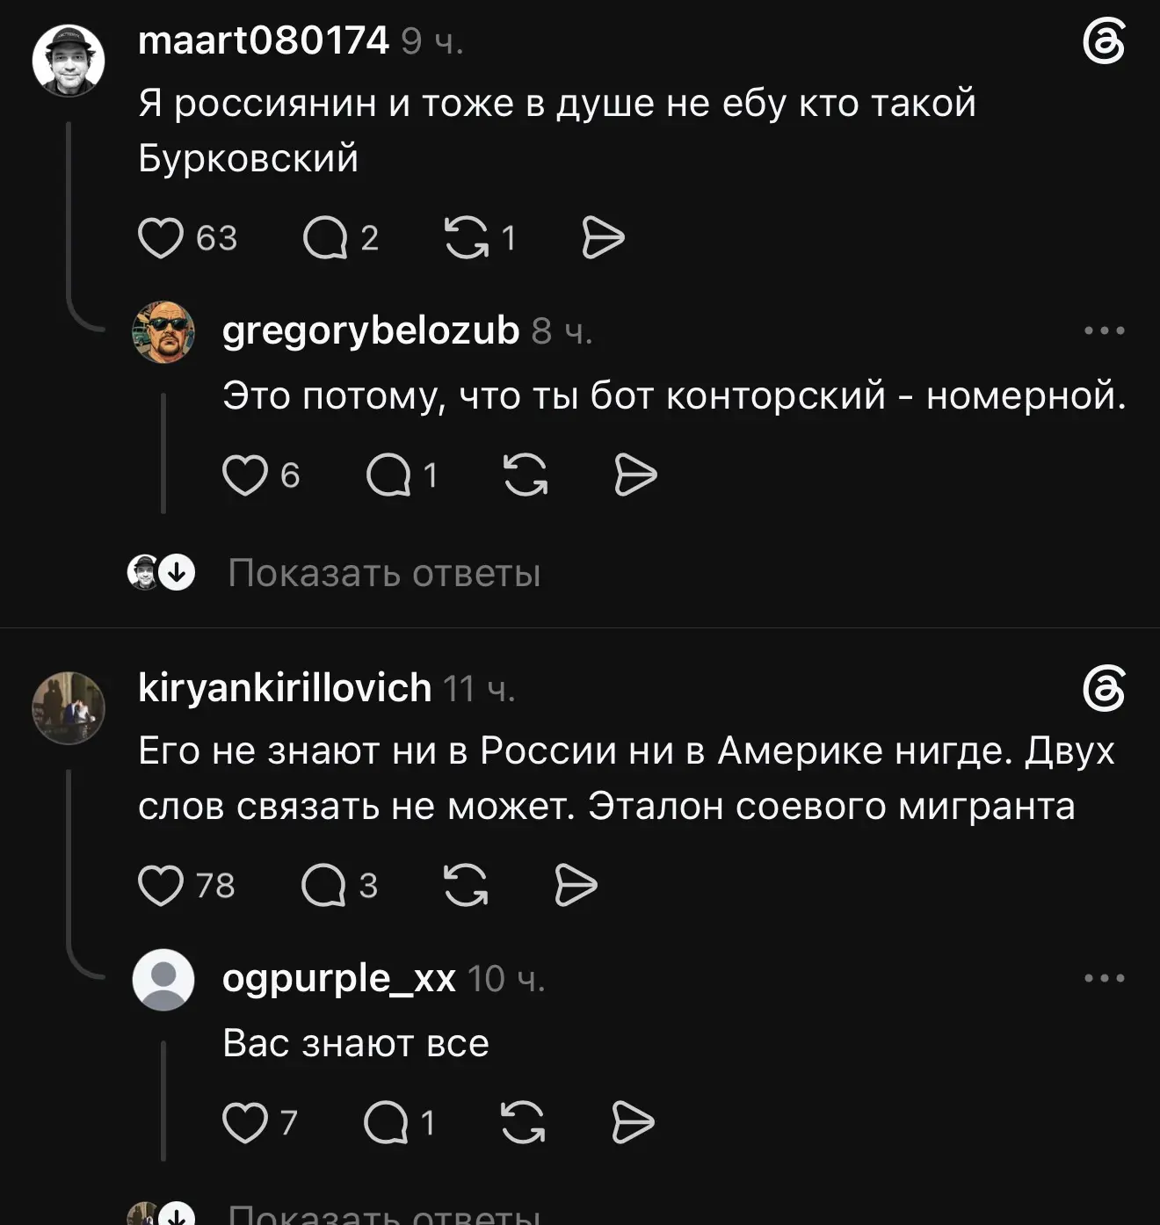Image resolution: width=1160 pixels, height=1225 pixels.
Task: Share maart080174's comment via send icon
Action: point(603,238)
